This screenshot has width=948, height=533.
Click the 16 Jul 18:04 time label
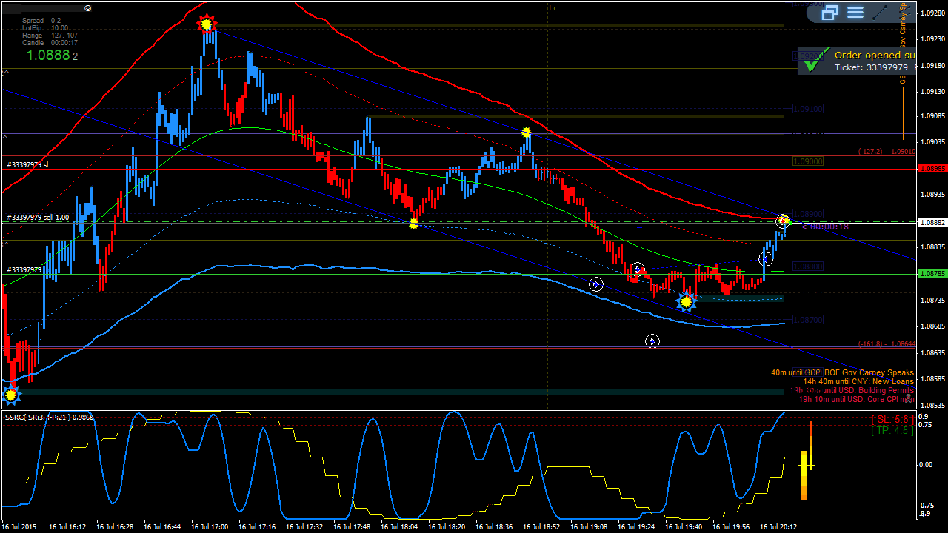399,527
